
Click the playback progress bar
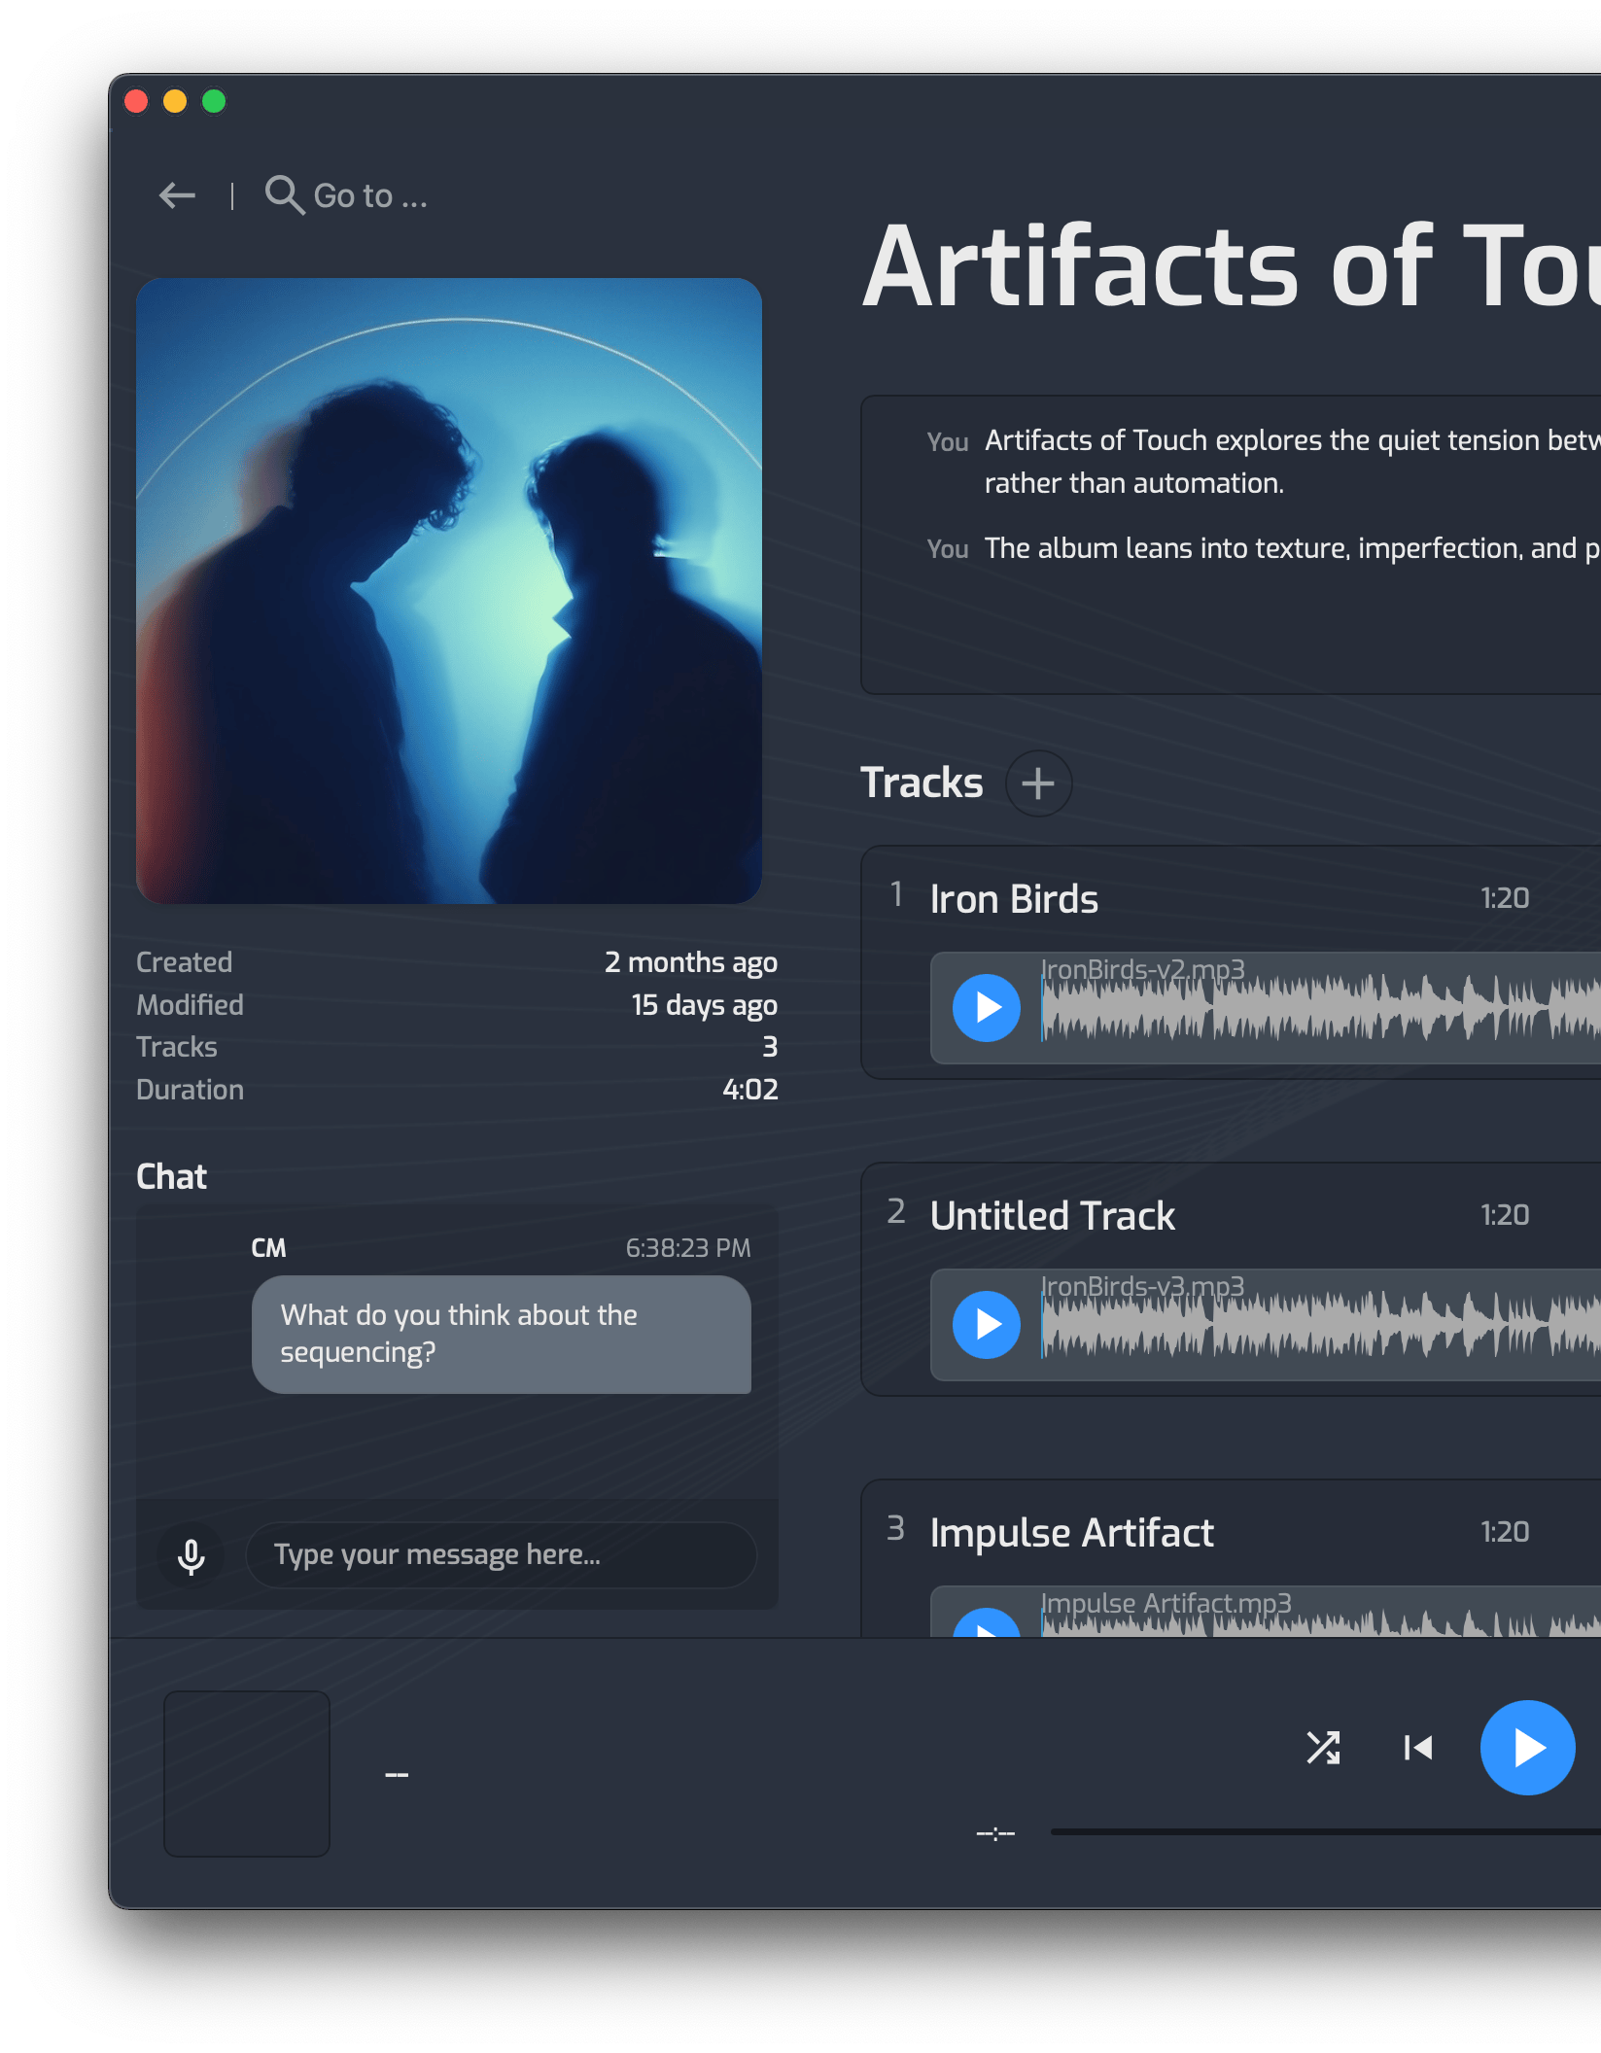1322,1832
